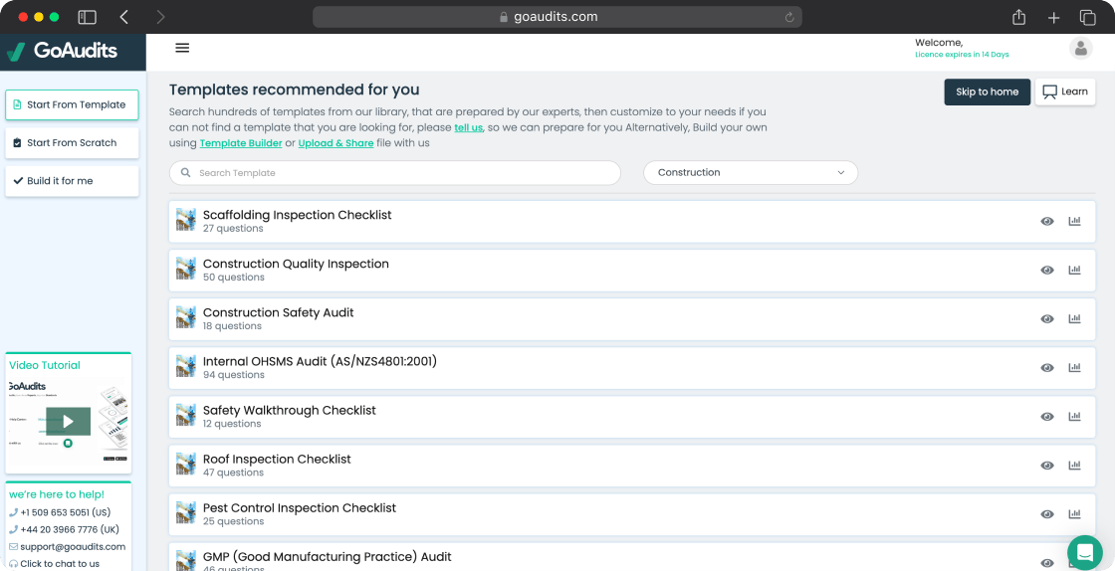Click Skip to home button
1115x571 pixels.
click(987, 92)
